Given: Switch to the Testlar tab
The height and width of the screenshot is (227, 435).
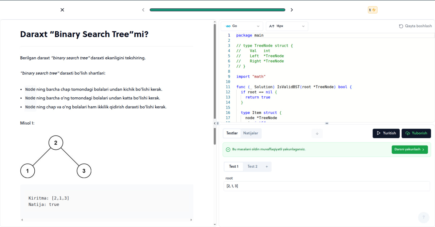Looking at the screenshot, I should [x=232, y=133].
